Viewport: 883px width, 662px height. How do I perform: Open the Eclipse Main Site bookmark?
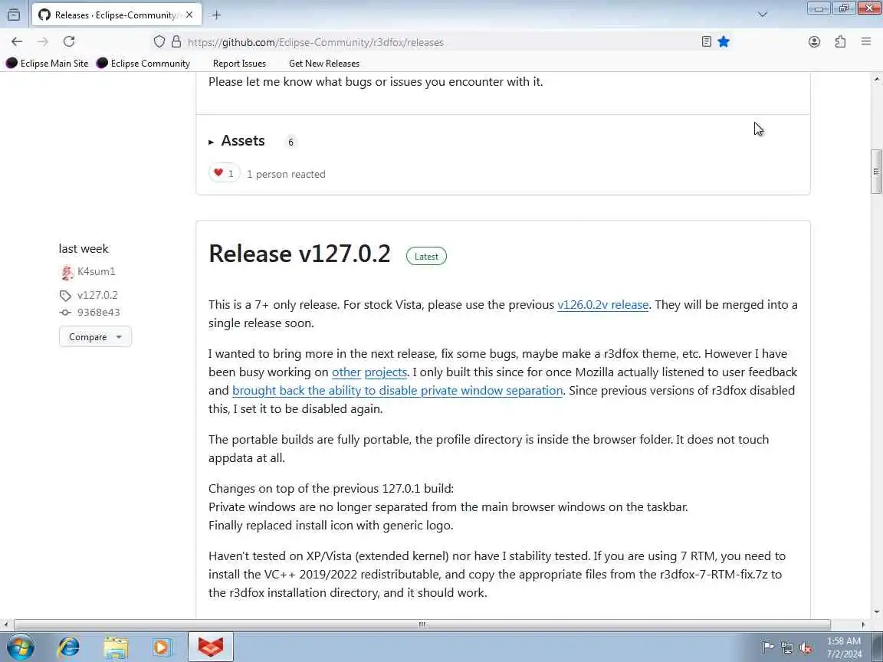click(47, 63)
